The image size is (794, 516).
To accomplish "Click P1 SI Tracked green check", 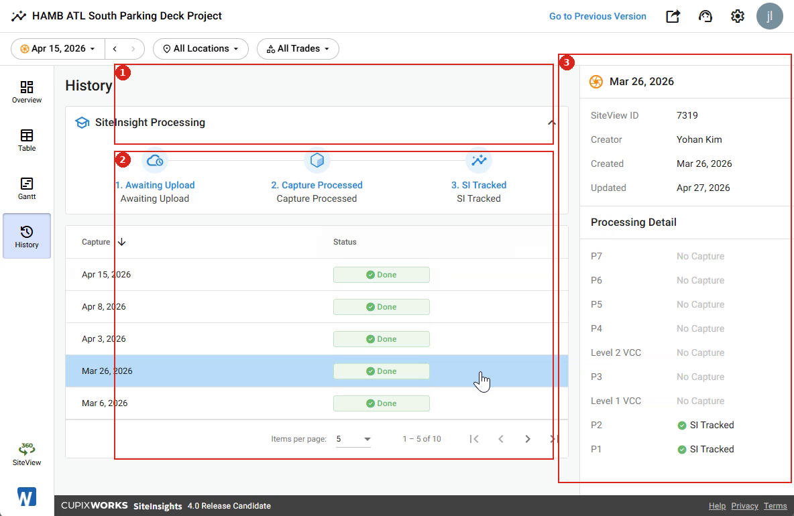I will pos(681,450).
